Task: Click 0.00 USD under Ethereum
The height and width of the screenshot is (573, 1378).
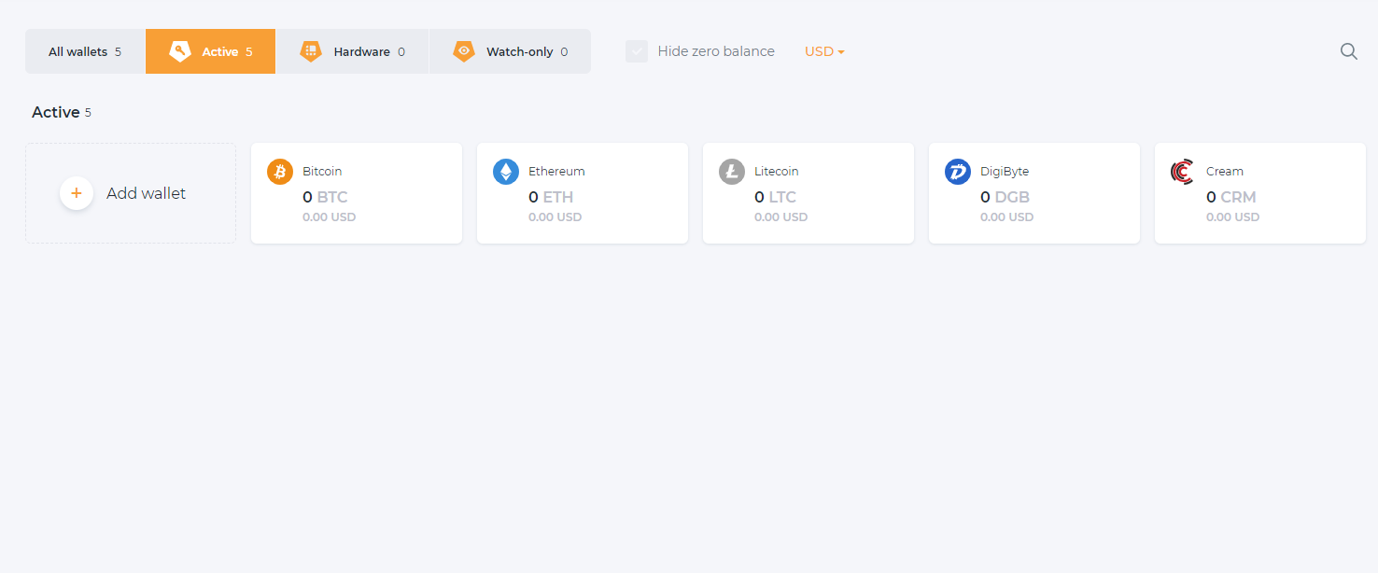Action: click(x=555, y=217)
